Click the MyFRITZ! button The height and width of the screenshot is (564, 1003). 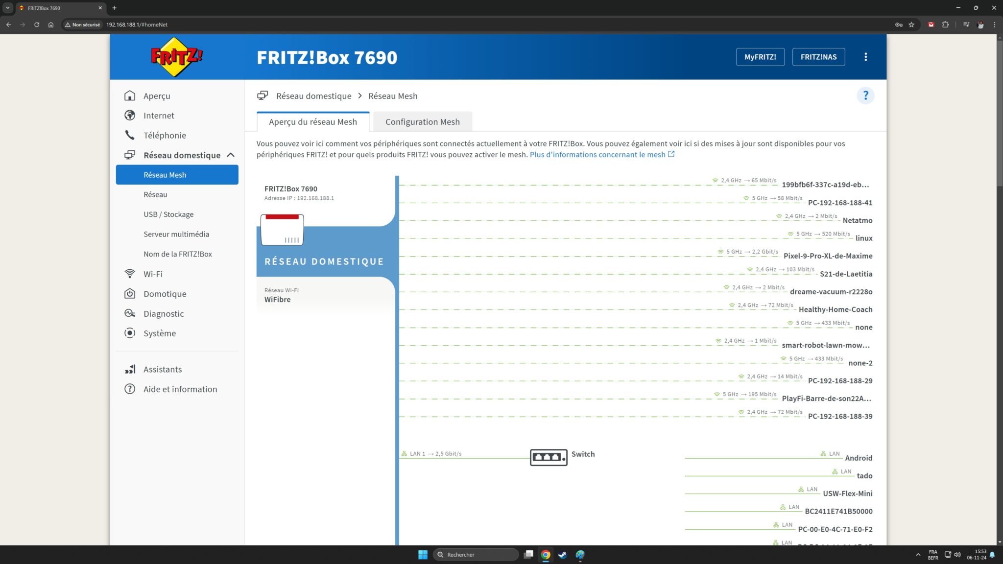coord(760,57)
